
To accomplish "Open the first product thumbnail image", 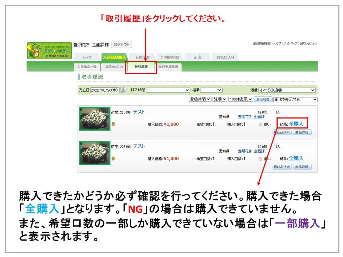I will (x=95, y=119).
